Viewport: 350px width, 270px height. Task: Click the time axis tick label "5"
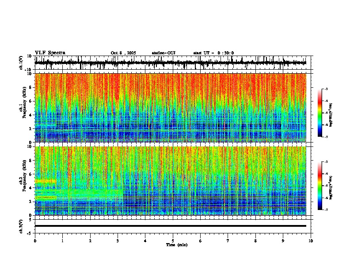(173, 241)
